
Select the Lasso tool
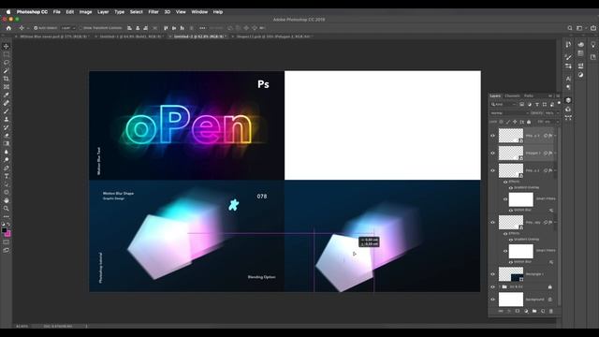[x=7, y=63]
